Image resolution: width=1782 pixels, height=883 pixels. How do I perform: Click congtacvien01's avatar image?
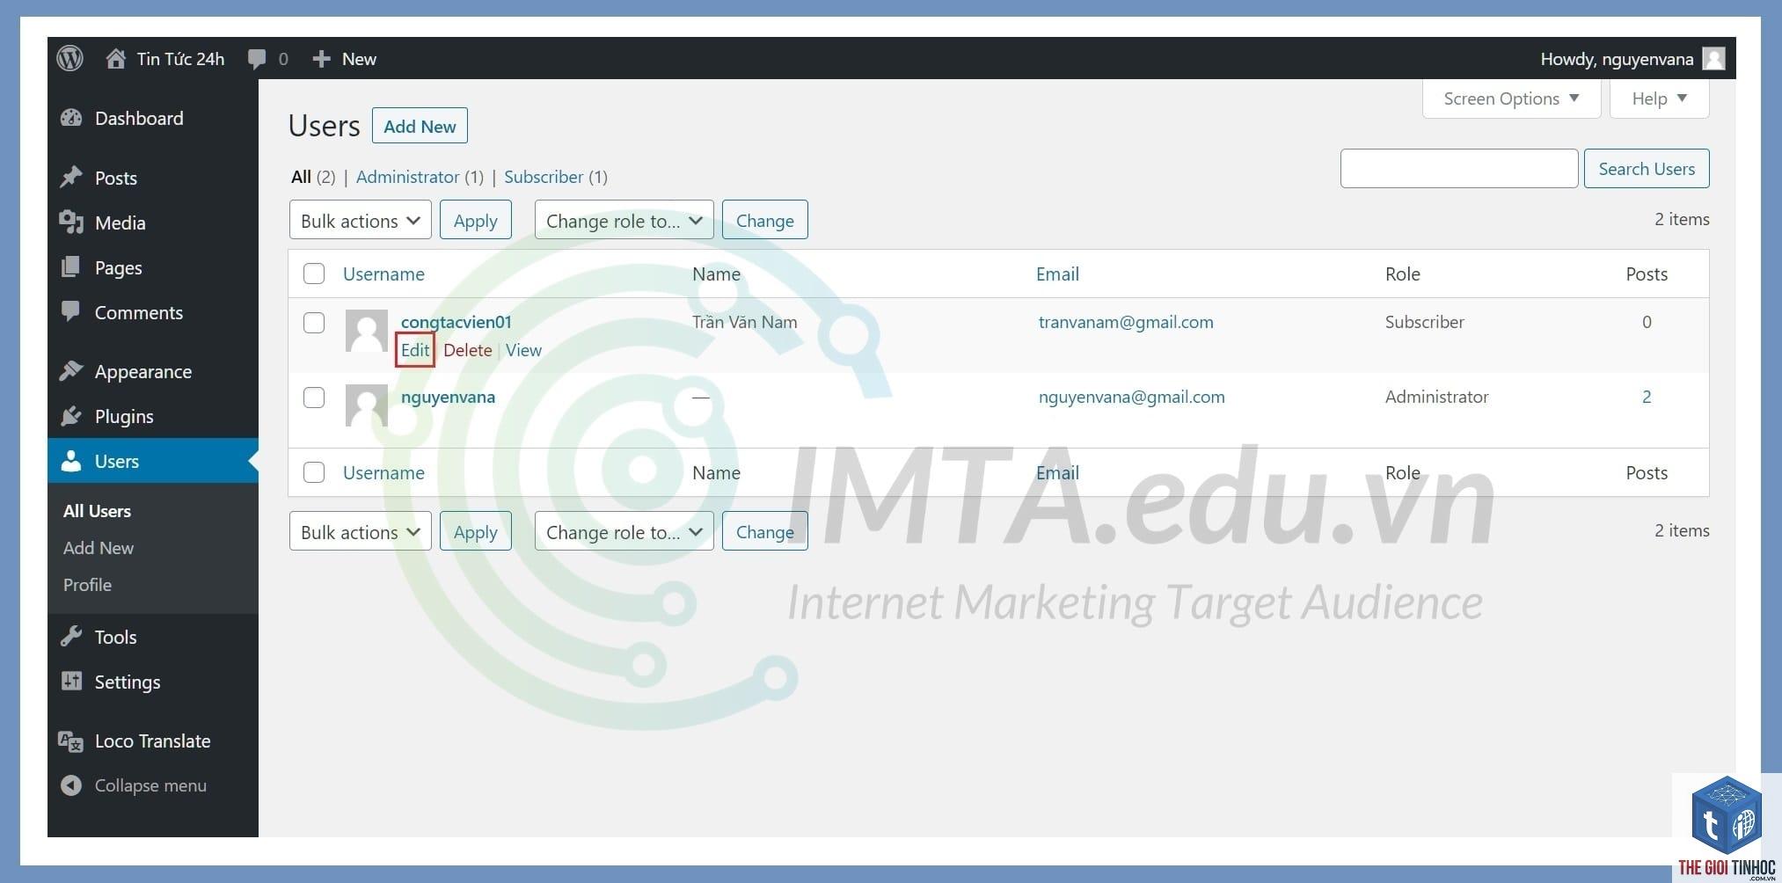(x=367, y=331)
